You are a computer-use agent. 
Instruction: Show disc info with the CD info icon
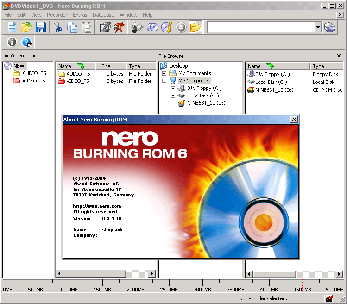pyautogui.click(x=167, y=27)
